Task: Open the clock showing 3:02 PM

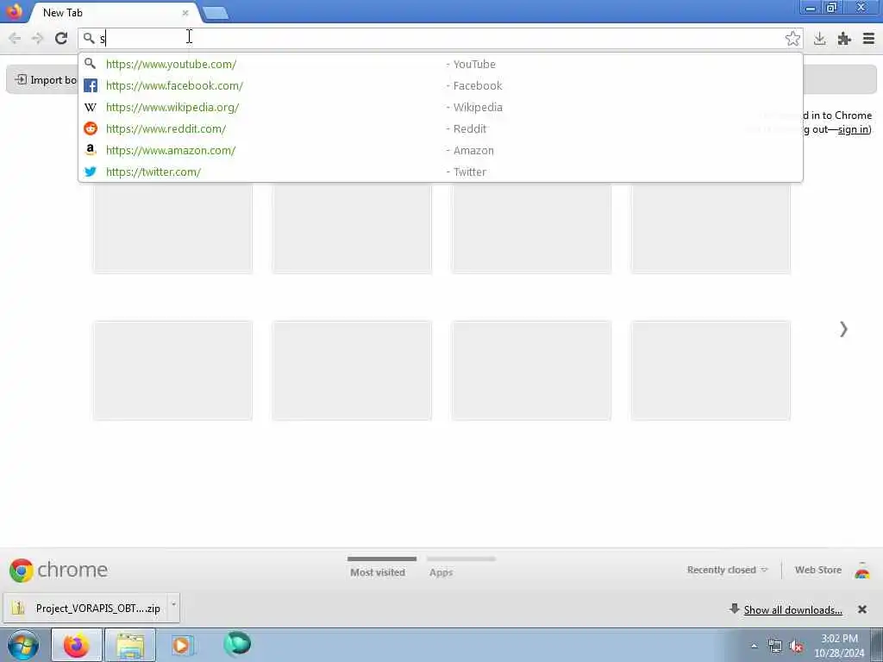Action: click(x=839, y=646)
